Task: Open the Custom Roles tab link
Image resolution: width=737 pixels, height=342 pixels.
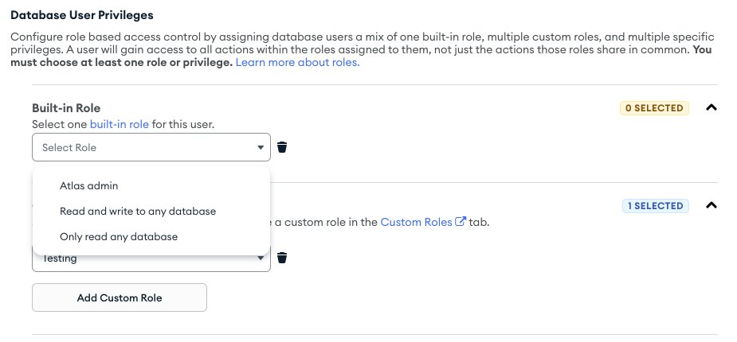Action: pos(416,222)
